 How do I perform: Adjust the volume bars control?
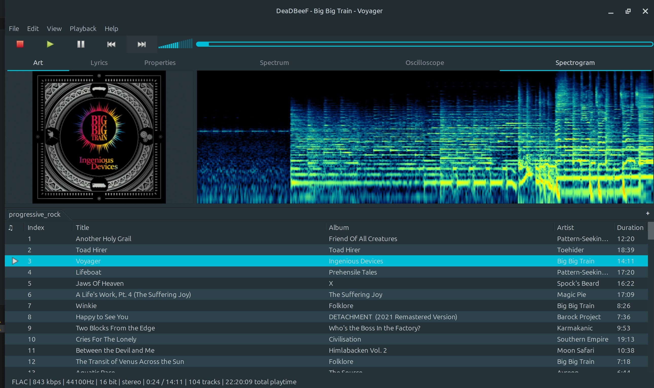pyautogui.click(x=175, y=44)
